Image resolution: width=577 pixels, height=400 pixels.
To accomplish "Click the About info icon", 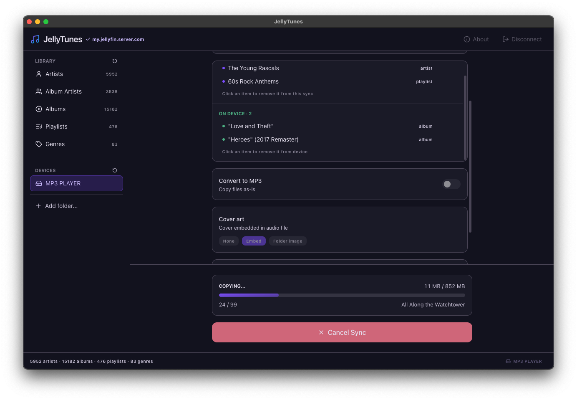I will click(x=467, y=39).
